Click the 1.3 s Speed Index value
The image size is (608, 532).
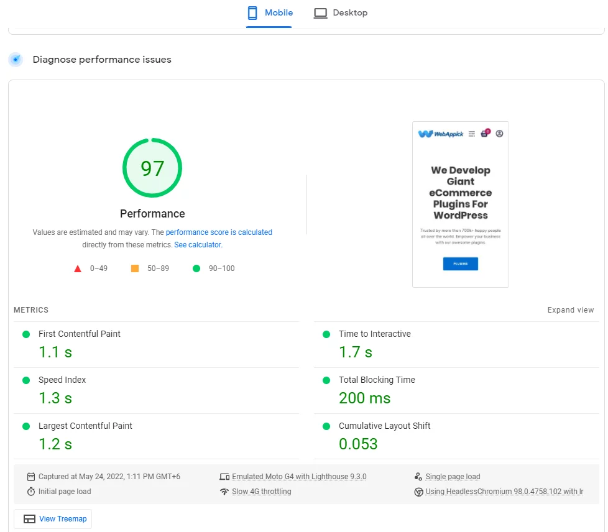tap(55, 398)
